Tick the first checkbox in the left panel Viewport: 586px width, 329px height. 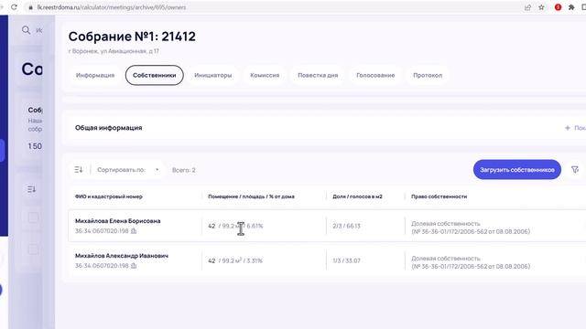point(33,218)
